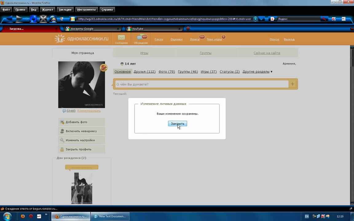Click the Выход logout link

tap(289, 40)
